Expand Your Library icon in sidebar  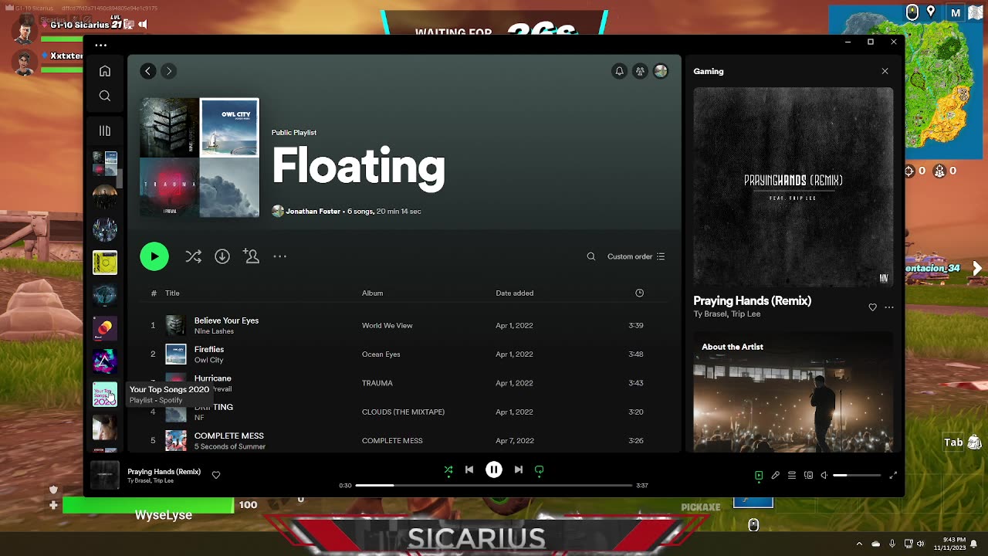click(x=105, y=131)
